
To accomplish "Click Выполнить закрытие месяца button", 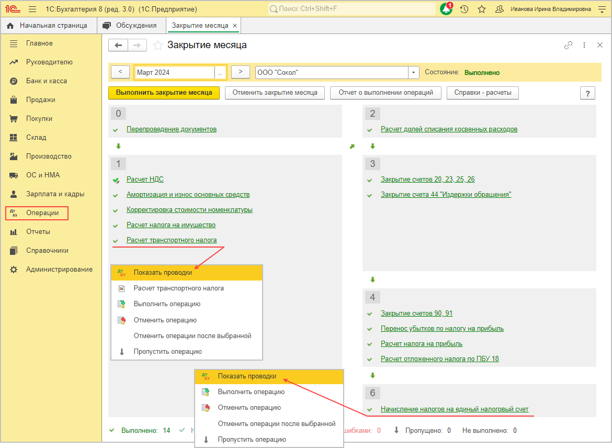I will click(164, 93).
